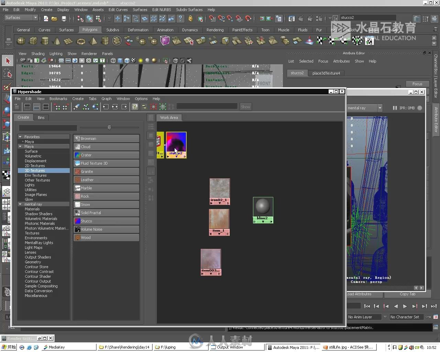Create a Marble 3D texture node
Screen dimensions: 440x352
pyautogui.click(x=106, y=188)
